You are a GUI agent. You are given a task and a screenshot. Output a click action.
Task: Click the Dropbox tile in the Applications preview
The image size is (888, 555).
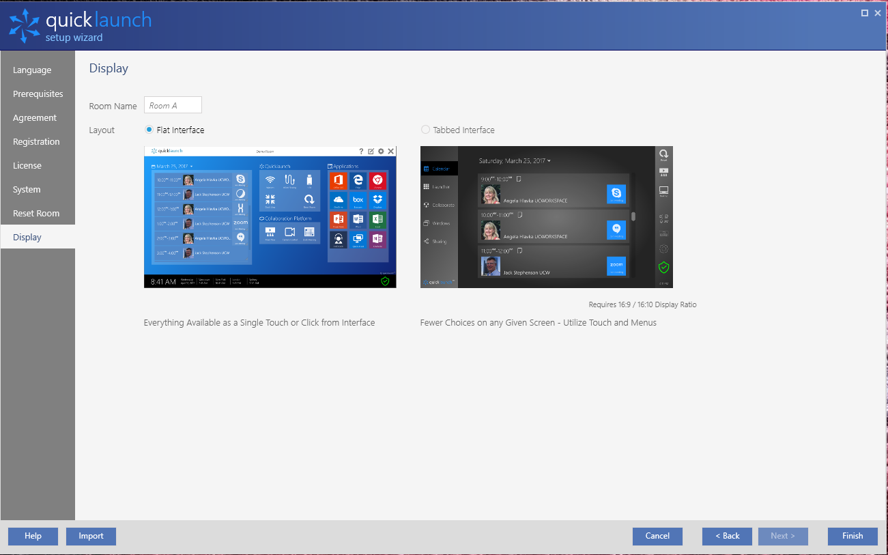[x=377, y=201]
